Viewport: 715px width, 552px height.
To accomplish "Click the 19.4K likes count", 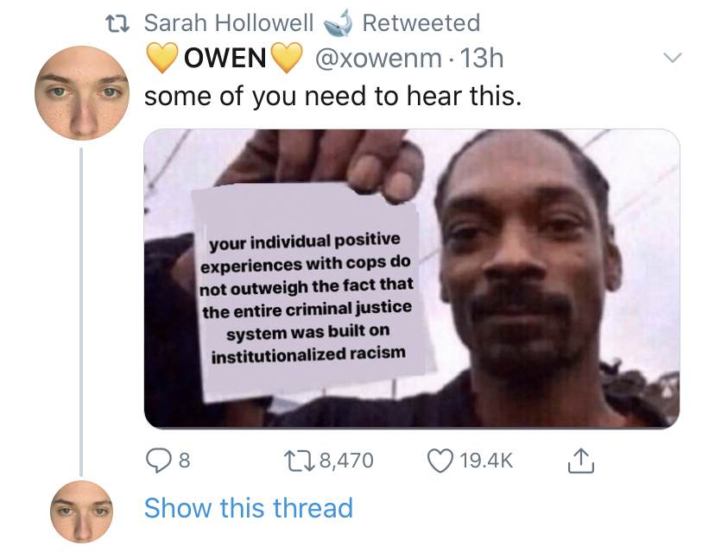I will pyautogui.click(x=486, y=461).
